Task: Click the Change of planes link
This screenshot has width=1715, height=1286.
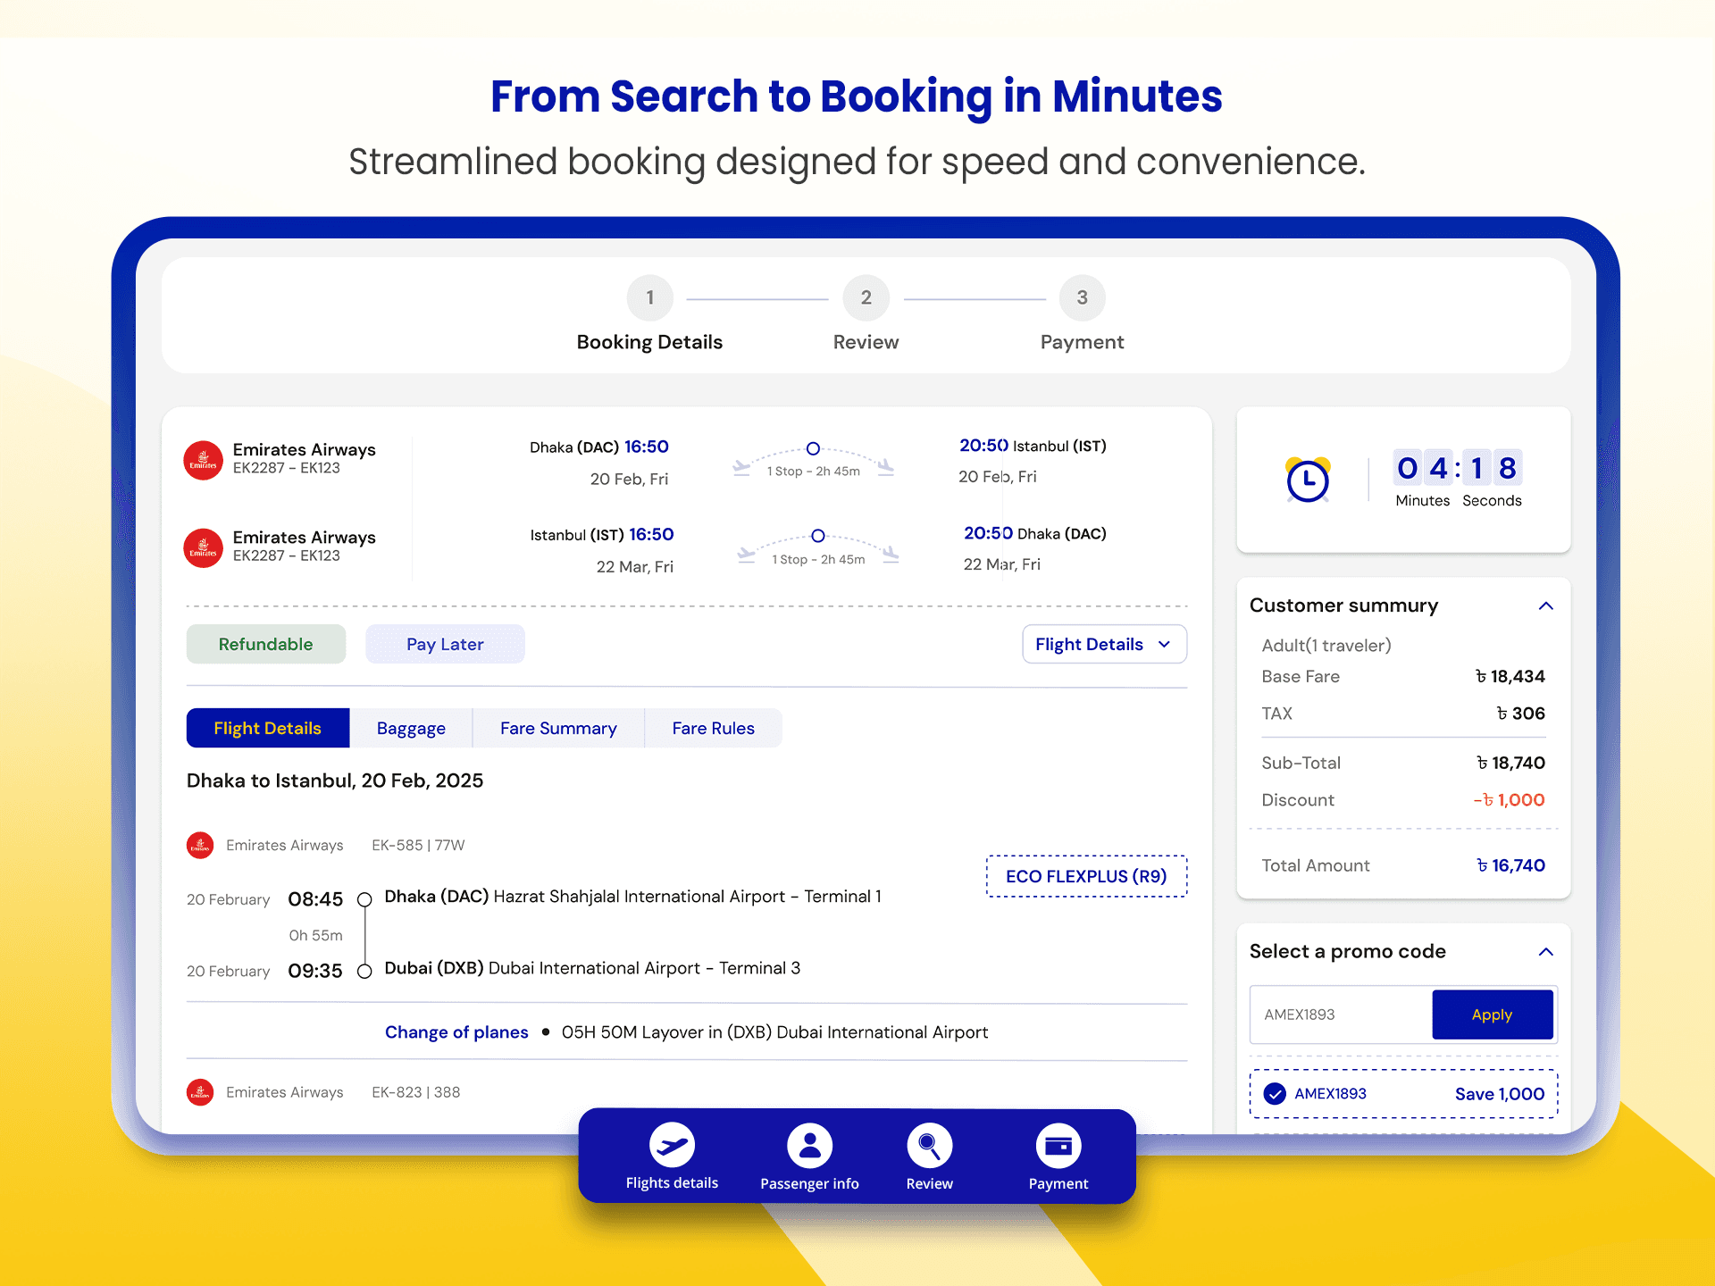Action: 456,1032
